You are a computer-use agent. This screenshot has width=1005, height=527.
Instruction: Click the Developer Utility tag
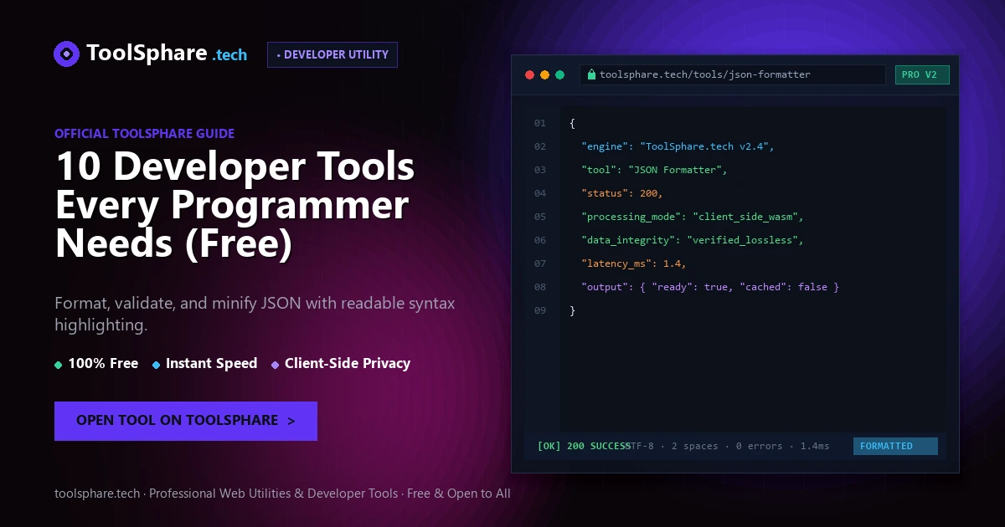[x=332, y=54]
